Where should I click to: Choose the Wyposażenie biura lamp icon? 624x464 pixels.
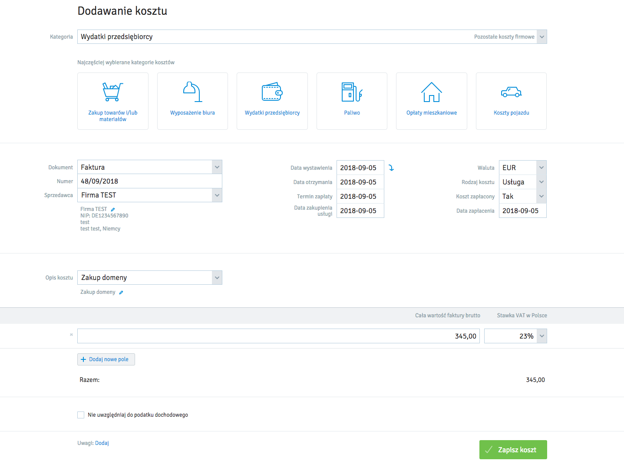point(192,92)
